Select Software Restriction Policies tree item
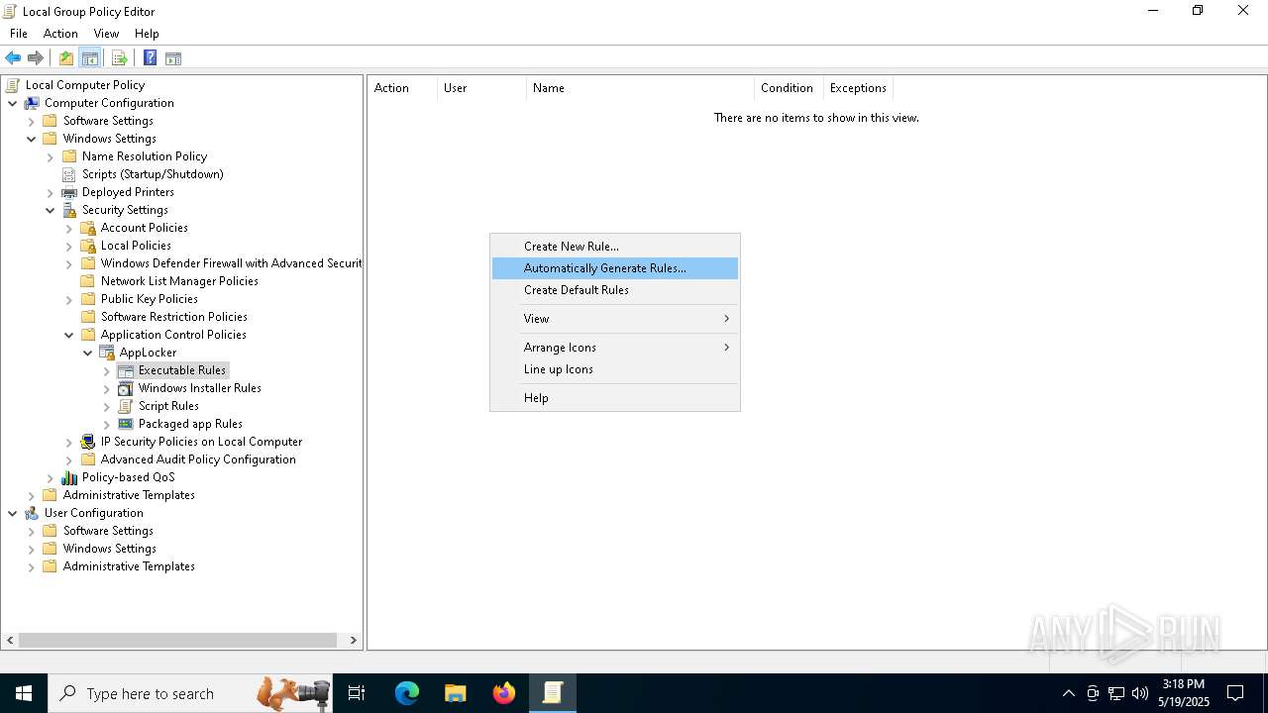 (174, 317)
